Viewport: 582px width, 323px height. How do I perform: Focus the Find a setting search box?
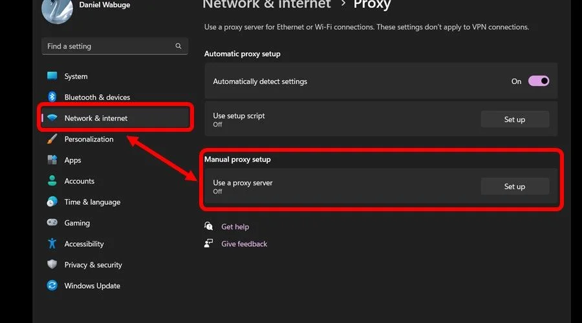coord(114,47)
